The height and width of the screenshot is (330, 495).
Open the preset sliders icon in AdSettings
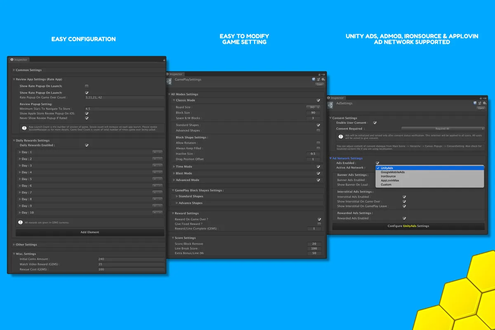(x=480, y=103)
